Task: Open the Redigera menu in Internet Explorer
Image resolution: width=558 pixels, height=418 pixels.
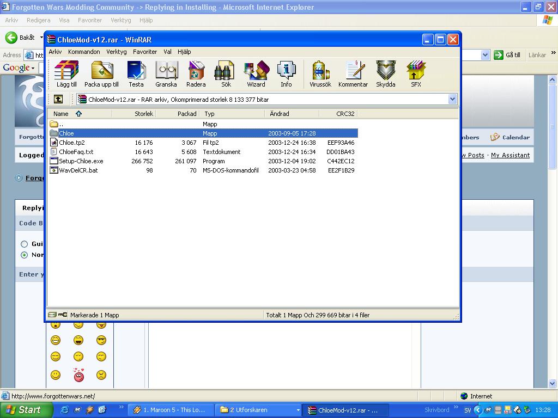Action: [39, 20]
